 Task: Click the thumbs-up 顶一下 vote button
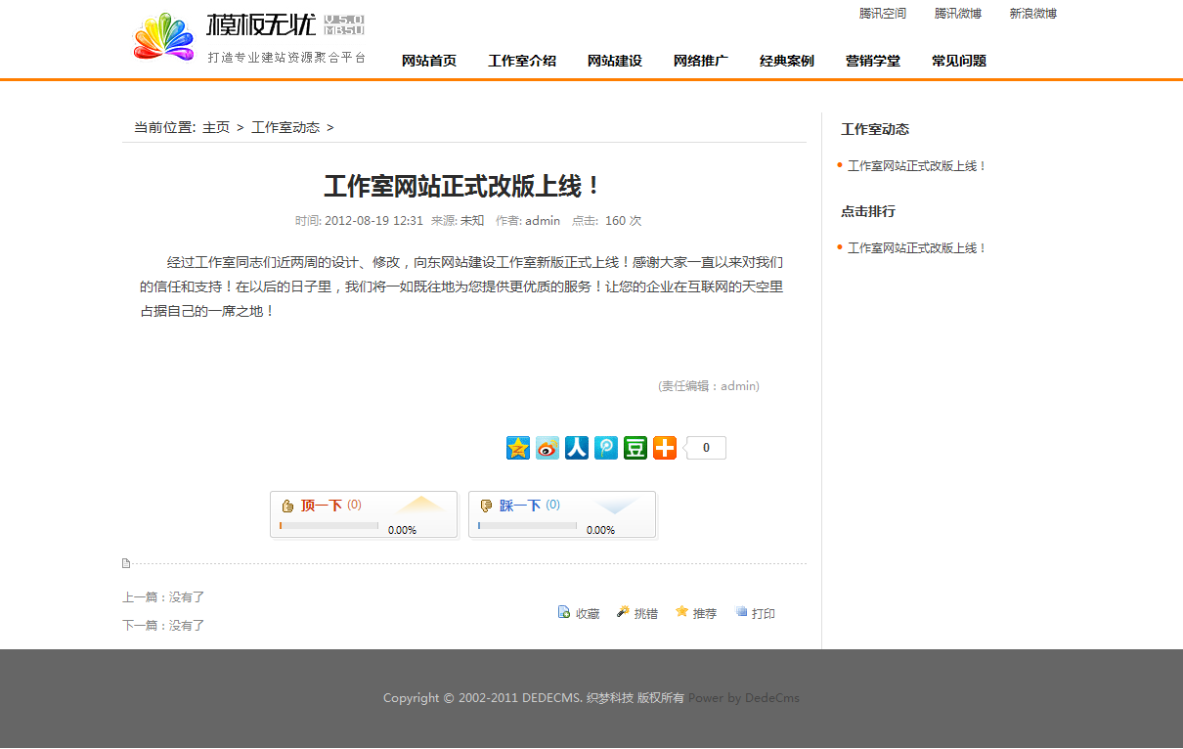(321, 506)
